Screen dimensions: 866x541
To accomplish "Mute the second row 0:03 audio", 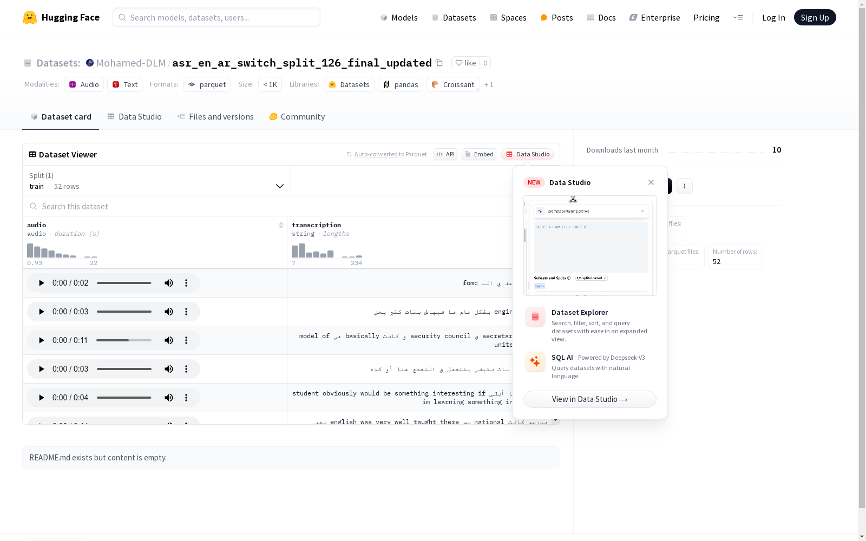I will (x=169, y=312).
